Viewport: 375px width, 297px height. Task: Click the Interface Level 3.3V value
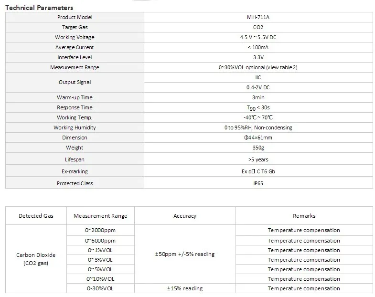pyautogui.click(x=258, y=57)
